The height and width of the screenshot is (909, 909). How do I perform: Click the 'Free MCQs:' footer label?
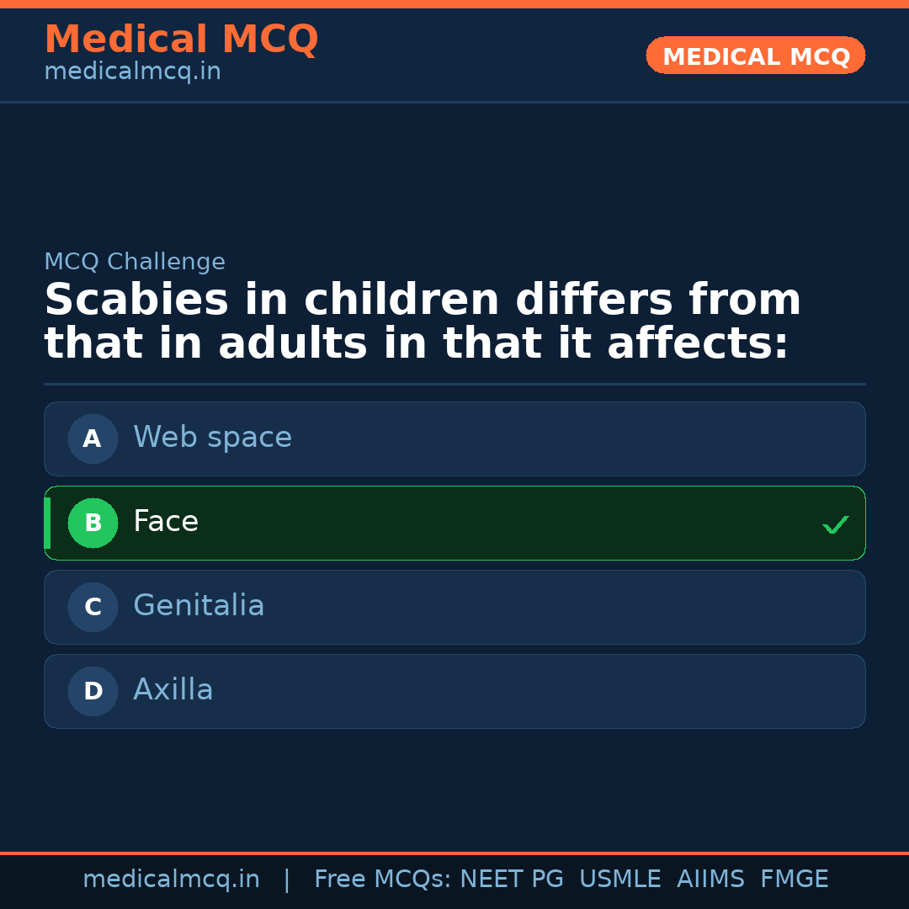point(383,880)
